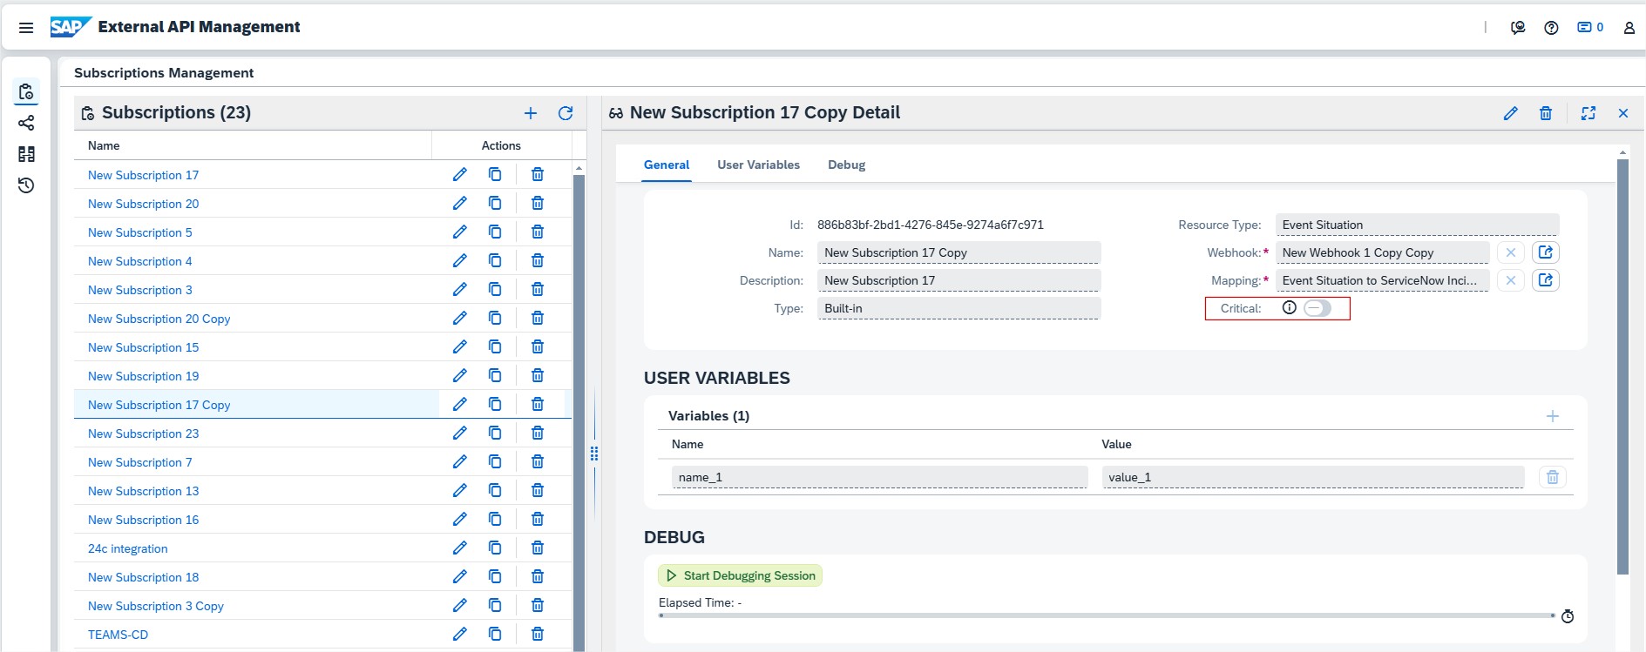Copy New Subscription 5 using duplicate icon

pos(495,232)
